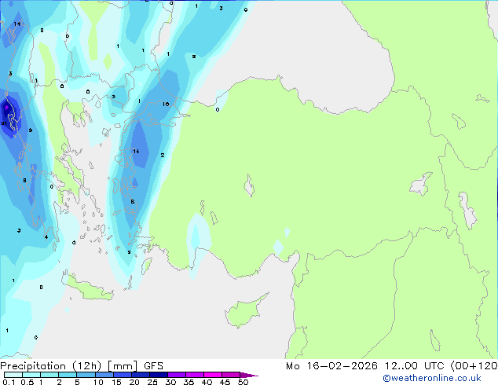This screenshot has width=498, height=385.
Task: Click the 1–2 mm legend color box
Action: (x=49, y=375)
